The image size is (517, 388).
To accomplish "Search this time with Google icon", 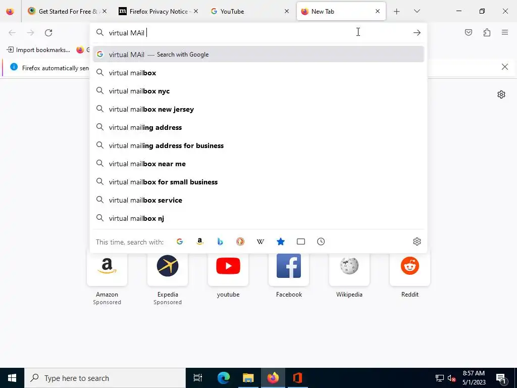I will [180, 241].
